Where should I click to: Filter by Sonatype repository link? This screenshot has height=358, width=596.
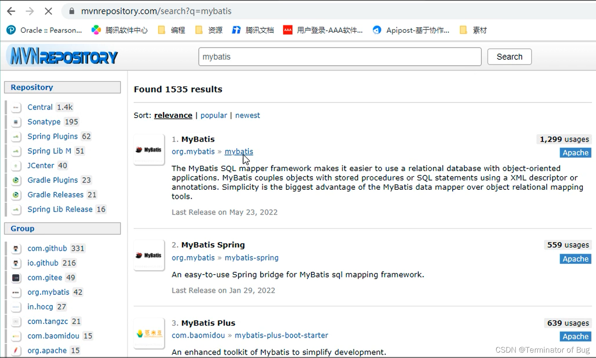(x=44, y=122)
